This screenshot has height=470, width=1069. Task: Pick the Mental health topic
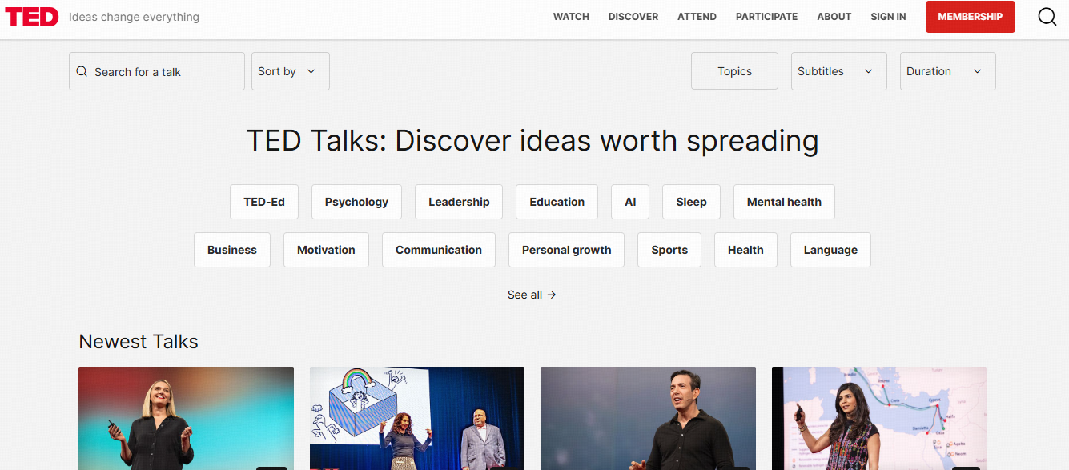(784, 202)
